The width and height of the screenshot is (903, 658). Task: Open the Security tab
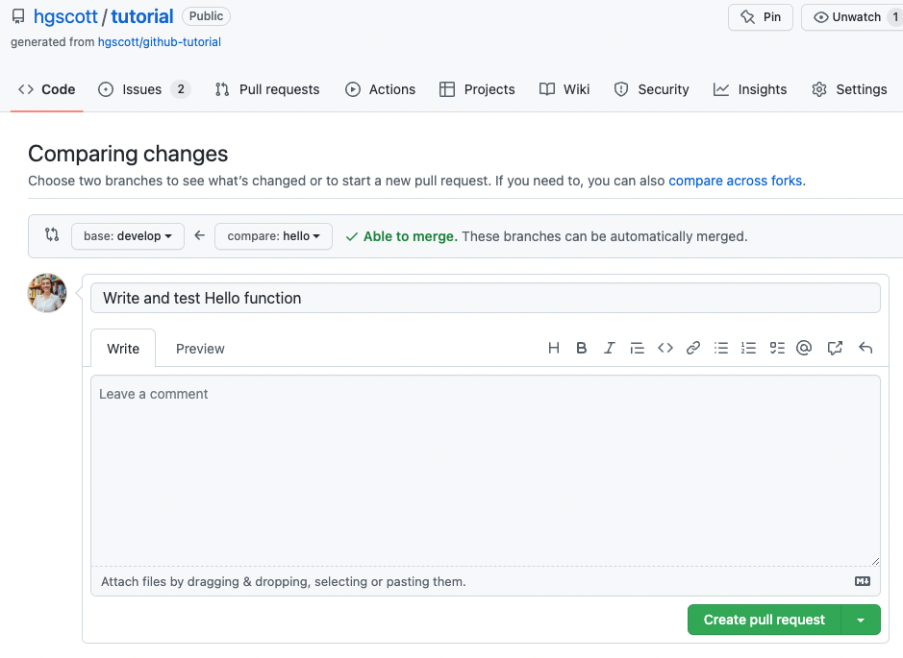coord(651,89)
